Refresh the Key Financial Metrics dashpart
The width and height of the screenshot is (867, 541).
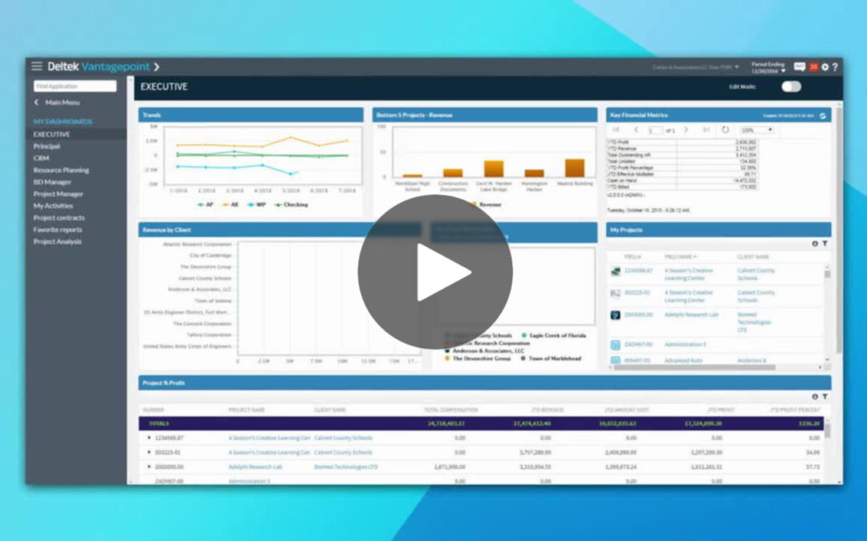pyautogui.click(x=823, y=115)
